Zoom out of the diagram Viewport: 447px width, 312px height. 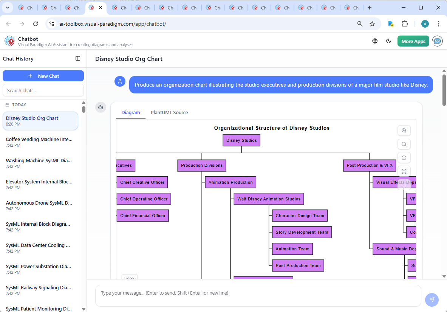[x=404, y=144]
